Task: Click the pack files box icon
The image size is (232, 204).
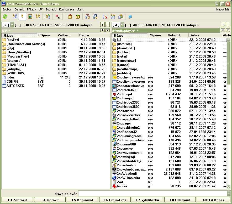Action: (70, 16)
